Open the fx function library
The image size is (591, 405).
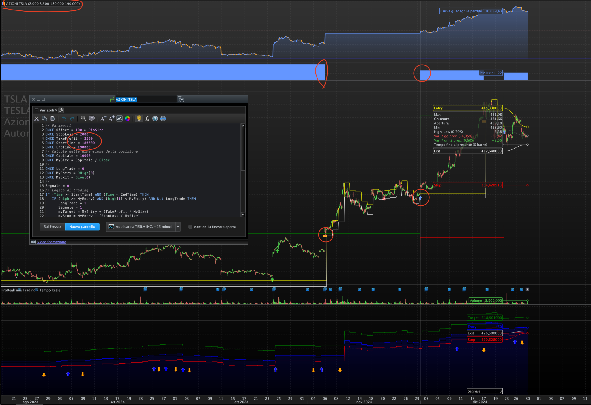[147, 119]
